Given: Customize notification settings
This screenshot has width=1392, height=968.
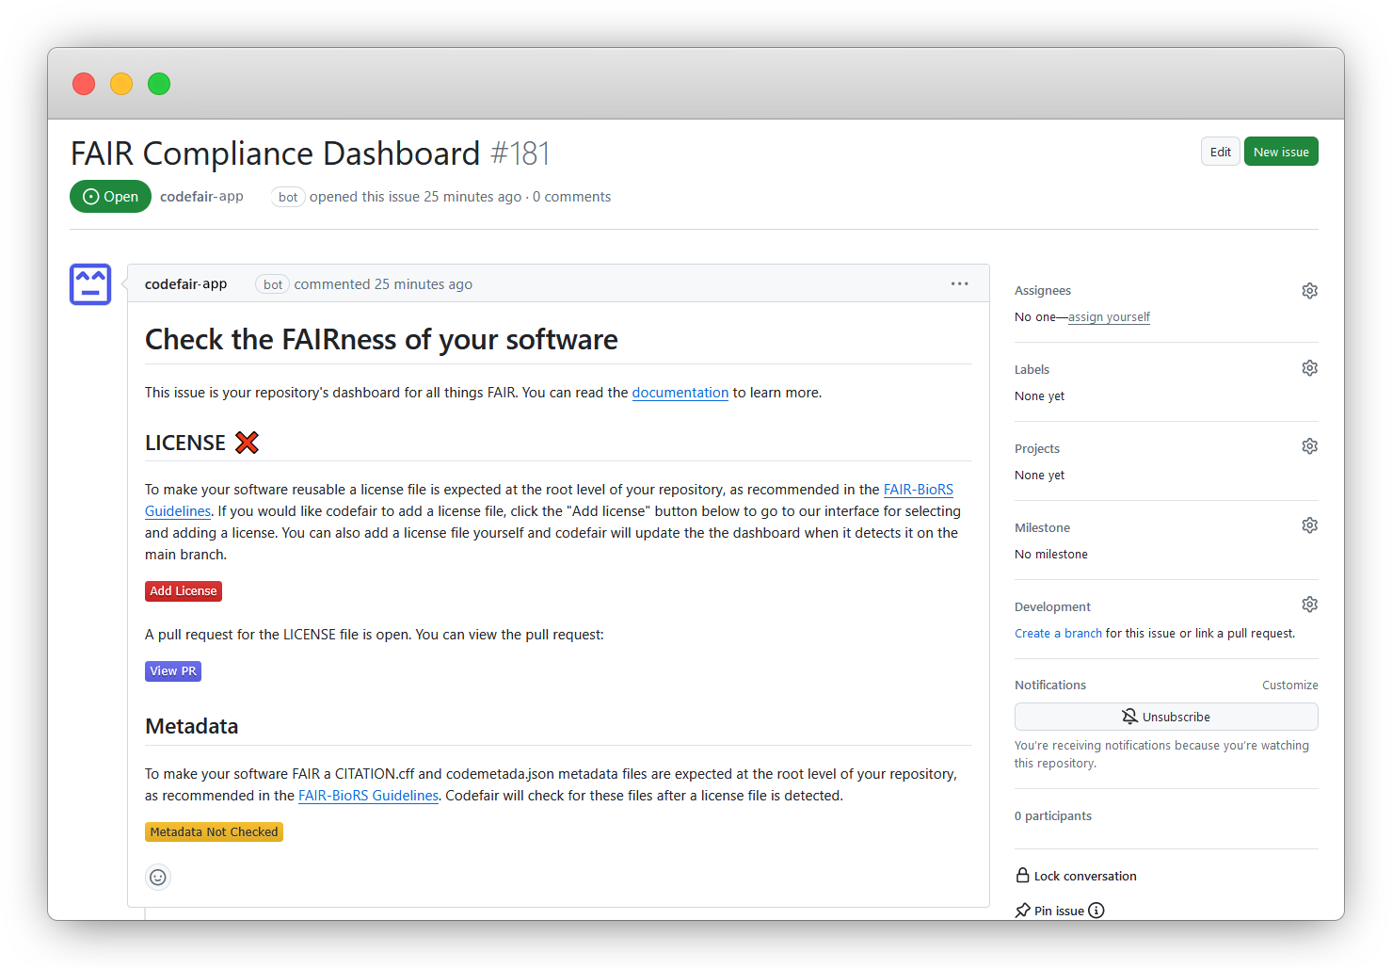Looking at the screenshot, I should [1289, 686].
